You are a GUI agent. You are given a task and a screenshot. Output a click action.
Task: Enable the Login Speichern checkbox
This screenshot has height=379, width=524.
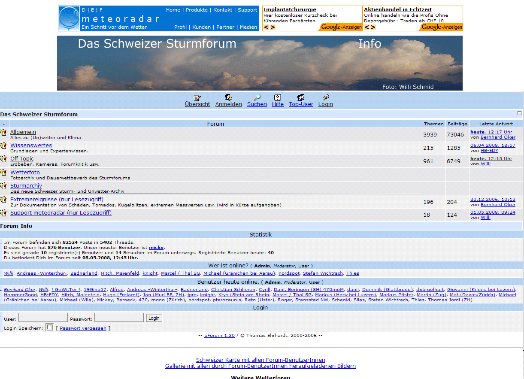coord(50,327)
